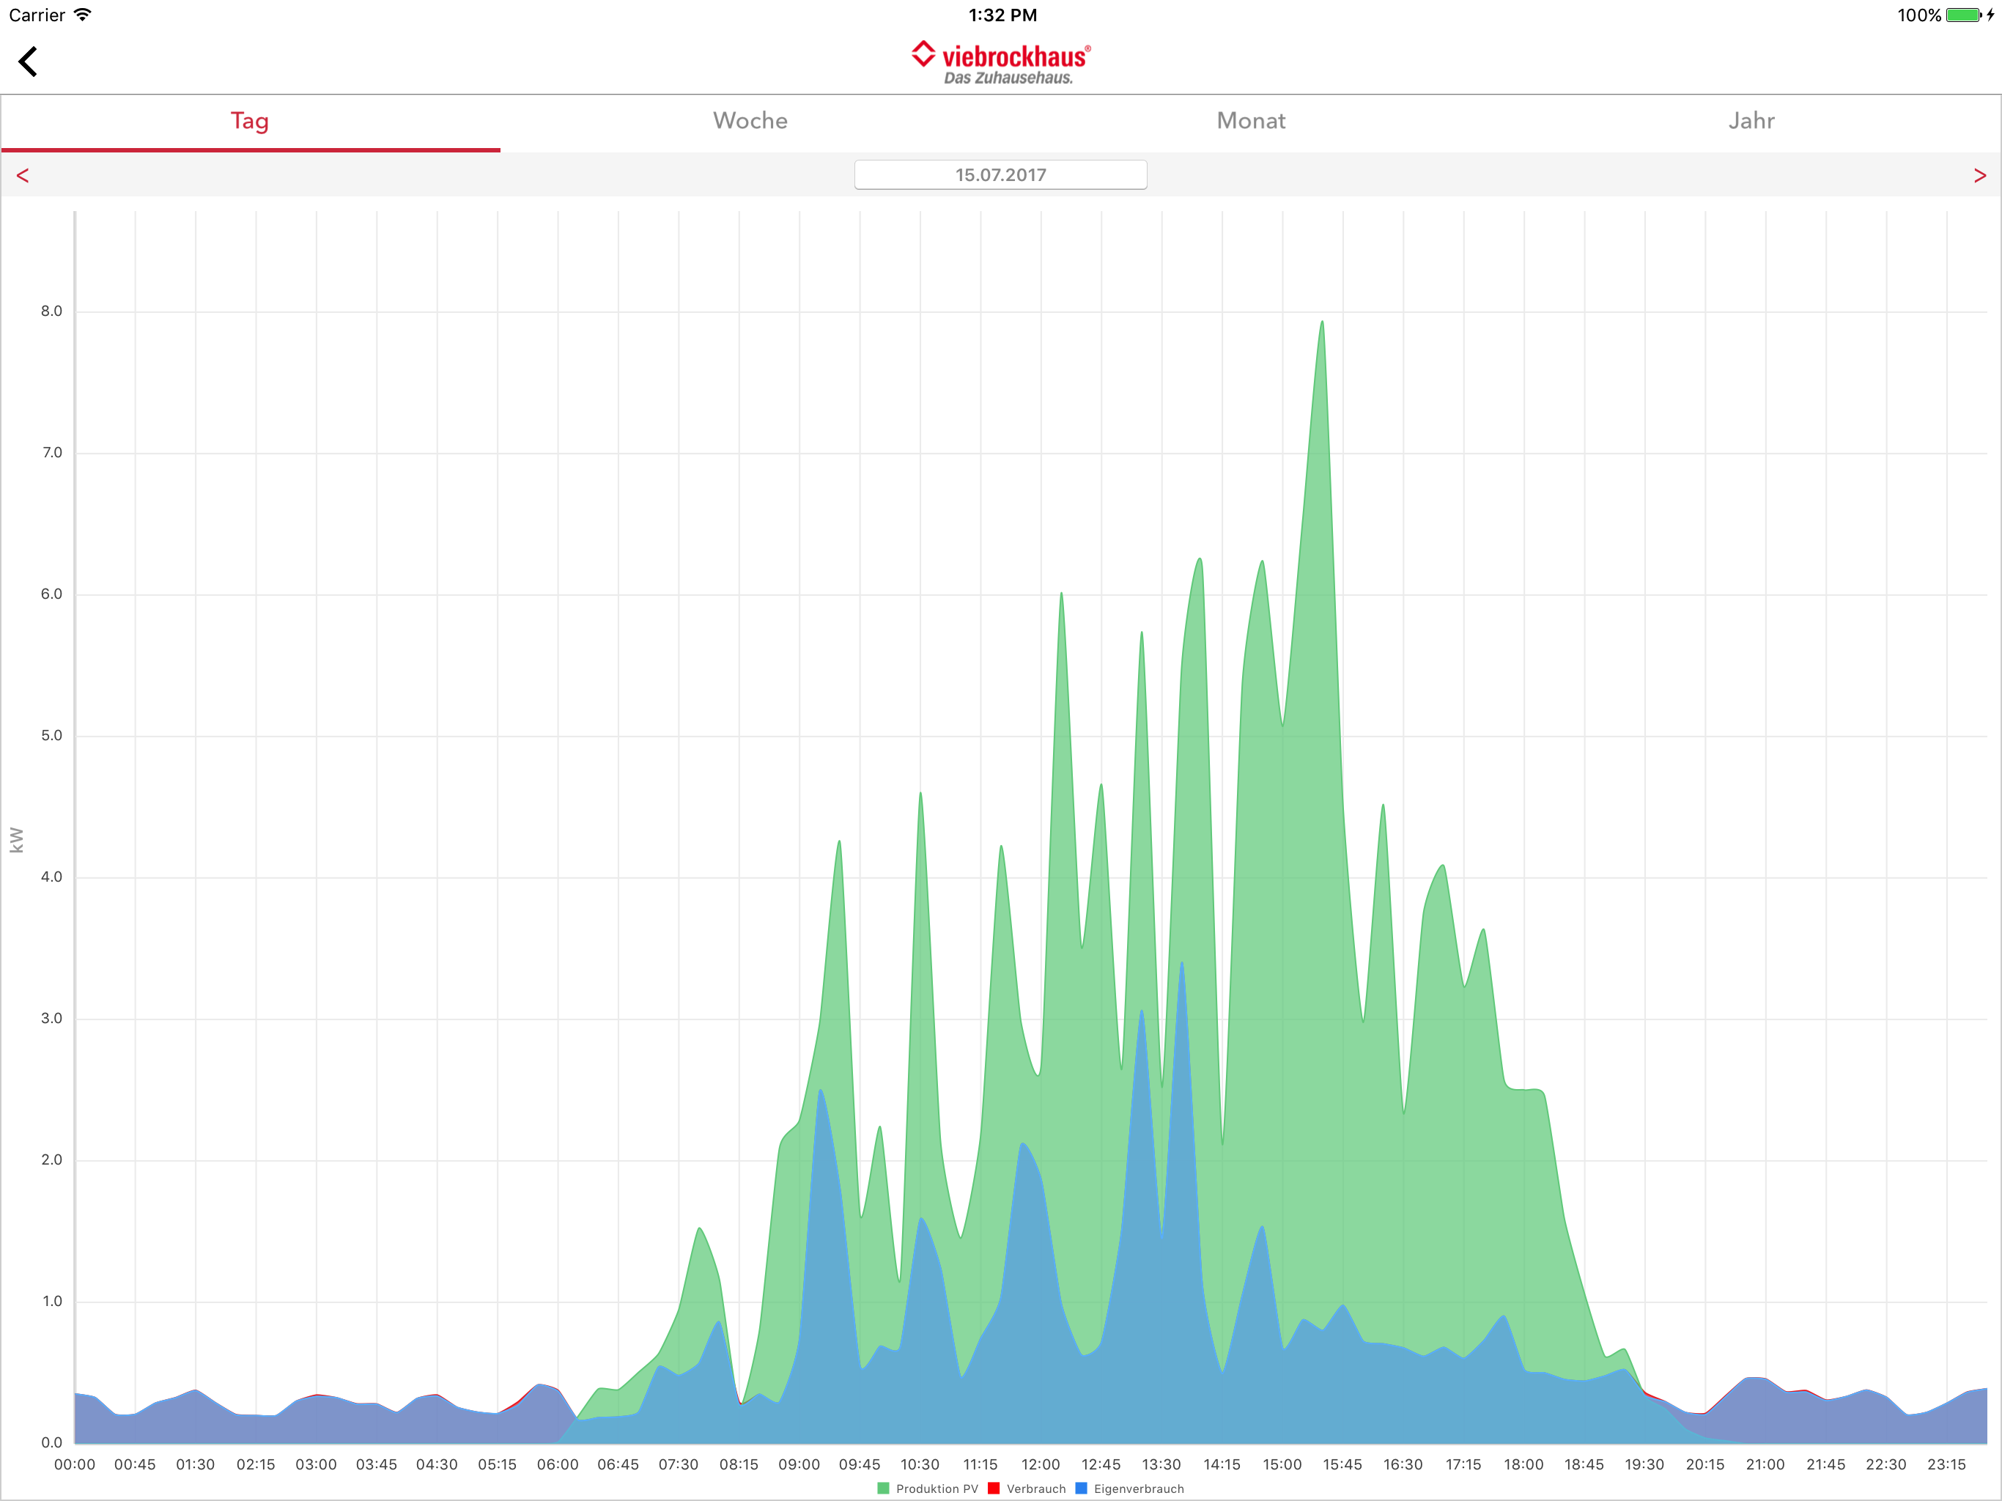The width and height of the screenshot is (2002, 1501).
Task: Toggle Eigenverbrauch legend entry
Action: [1129, 1489]
